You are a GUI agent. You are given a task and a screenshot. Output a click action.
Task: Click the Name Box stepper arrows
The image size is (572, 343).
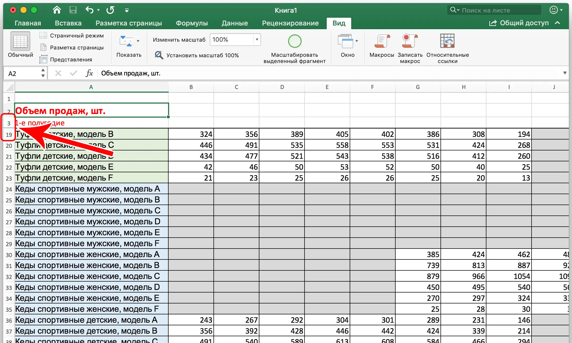(x=43, y=73)
